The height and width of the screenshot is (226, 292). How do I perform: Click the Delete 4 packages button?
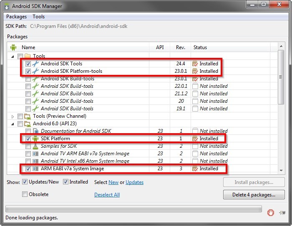point(254,195)
